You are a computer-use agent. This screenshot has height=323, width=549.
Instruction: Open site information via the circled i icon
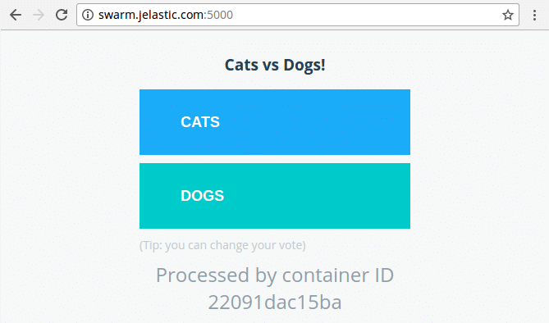[x=88, y=15]
